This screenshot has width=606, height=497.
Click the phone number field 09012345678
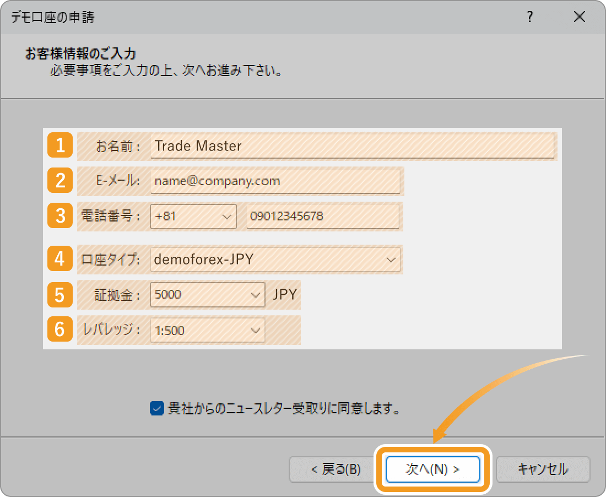click(x=323, y=217)
